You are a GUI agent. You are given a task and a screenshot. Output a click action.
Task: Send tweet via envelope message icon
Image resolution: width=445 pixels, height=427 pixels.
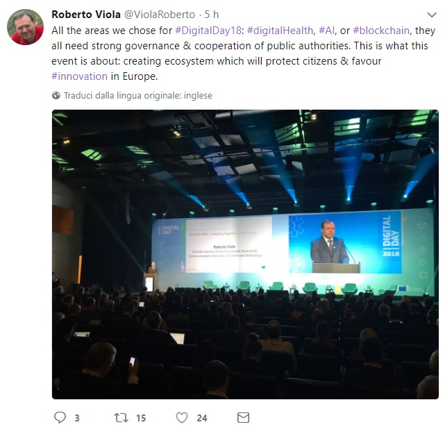(243, 418)
